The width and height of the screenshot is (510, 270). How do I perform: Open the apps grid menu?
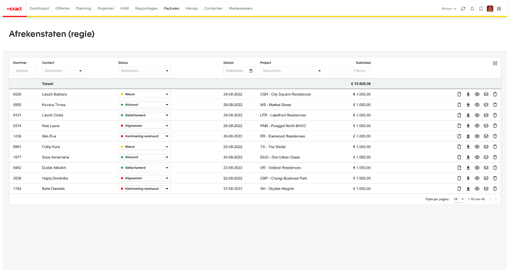[x=499, y=9]
